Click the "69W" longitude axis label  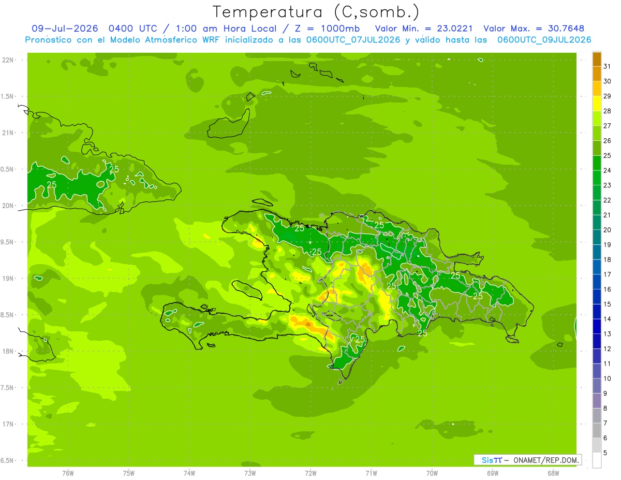[x=492, y=473]
